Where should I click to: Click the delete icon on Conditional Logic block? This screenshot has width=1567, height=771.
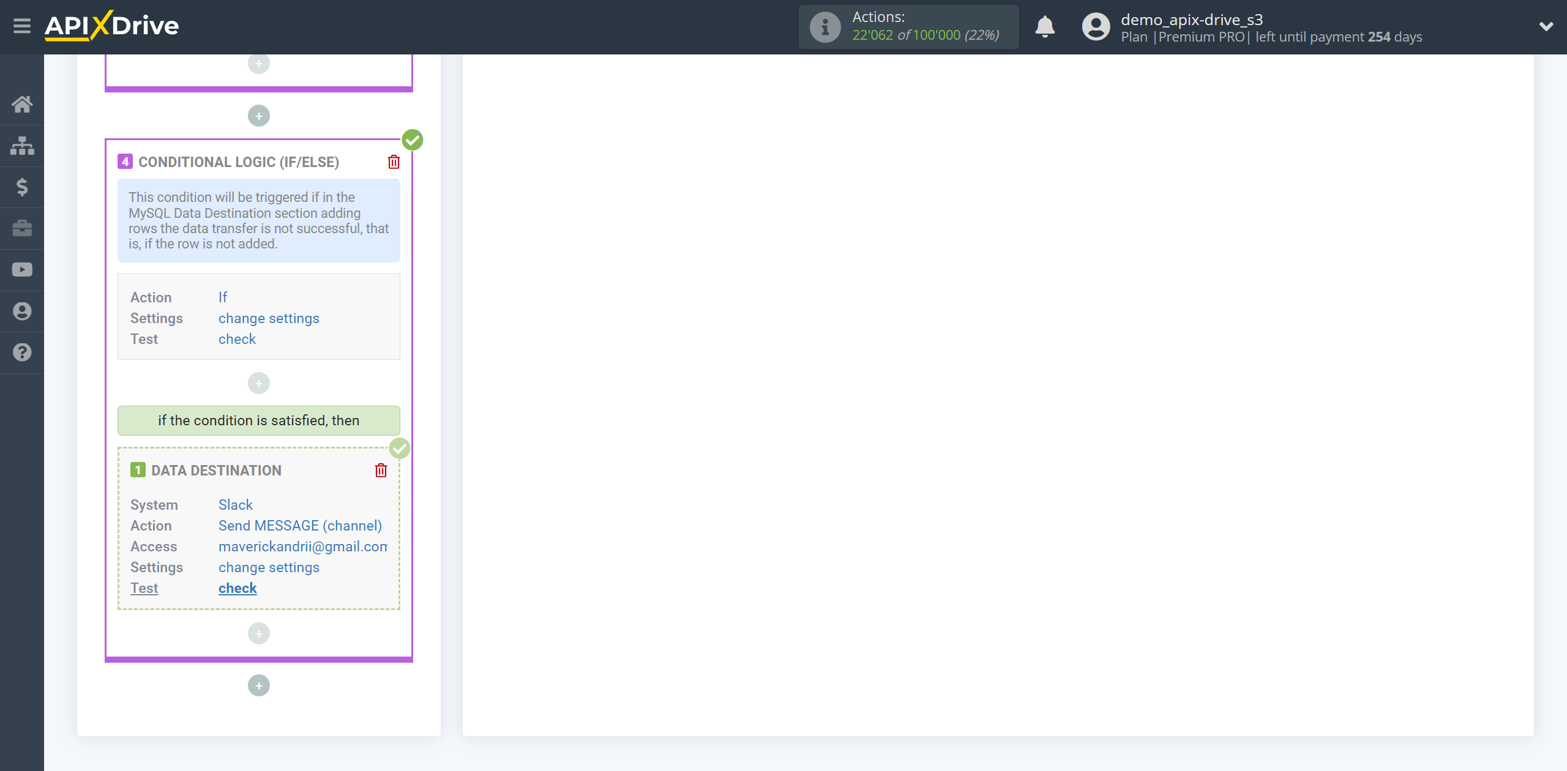[x=394, y=162]
